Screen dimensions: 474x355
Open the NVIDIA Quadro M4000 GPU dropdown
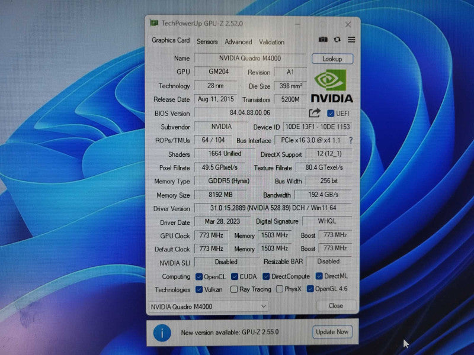[209, 306]
